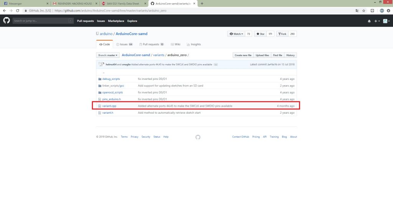Click the stargazers count 171
Screen dimensions: 393x215
coord(270,34)
